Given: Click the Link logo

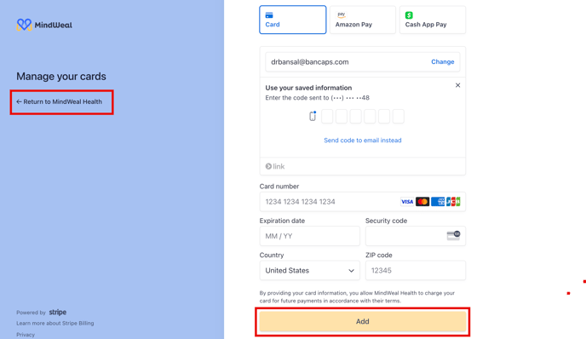Looking at the screenshot, I should 275,166.
